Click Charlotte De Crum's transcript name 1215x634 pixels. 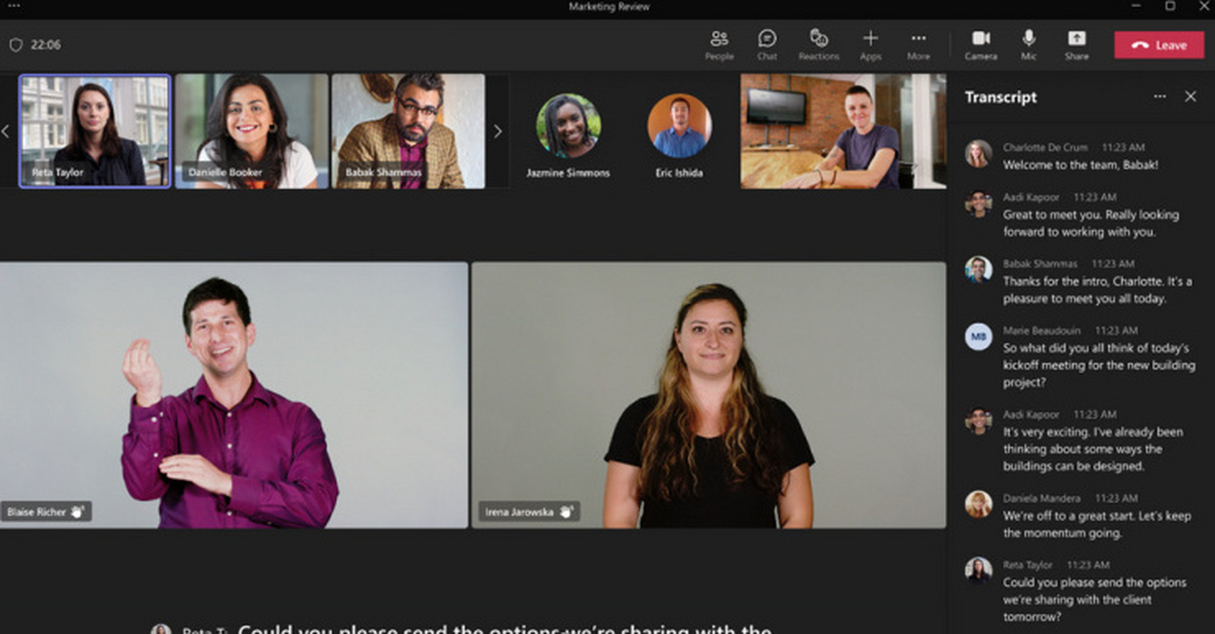(x=1045, y=148)
